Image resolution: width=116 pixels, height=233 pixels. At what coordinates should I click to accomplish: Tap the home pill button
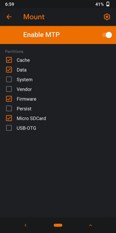click(x=58, y=225)
